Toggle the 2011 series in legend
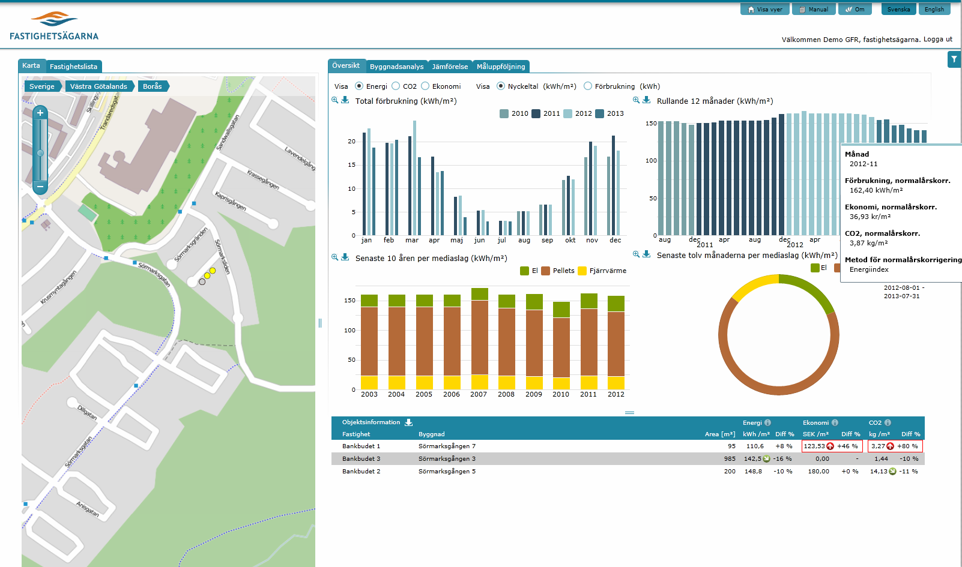This screenshot has width=962, height=567. [546, 113]
